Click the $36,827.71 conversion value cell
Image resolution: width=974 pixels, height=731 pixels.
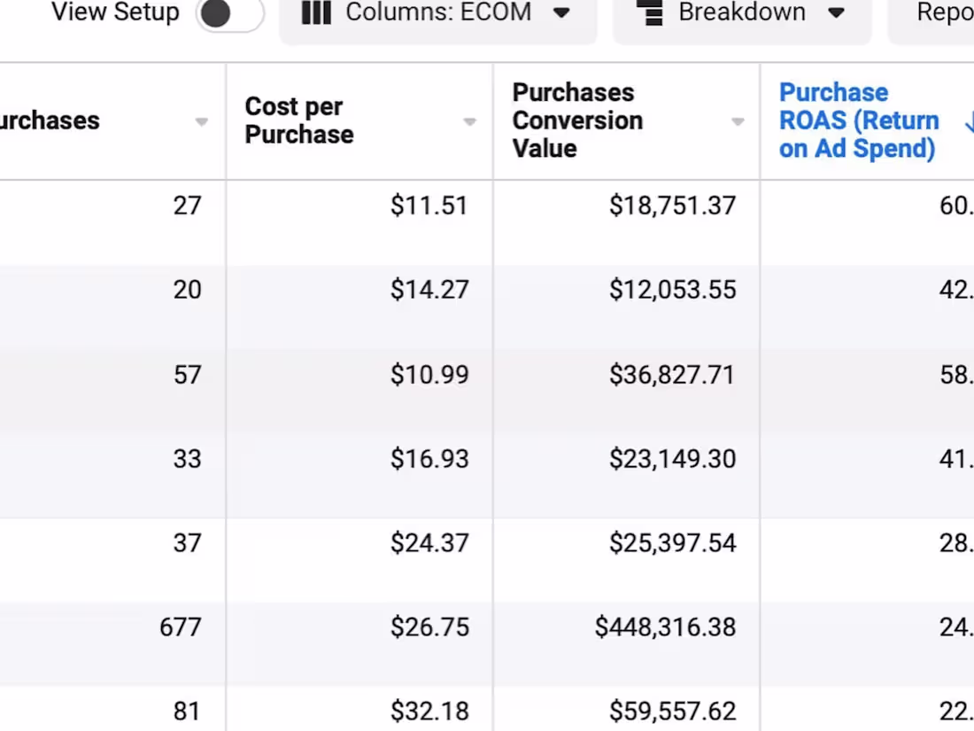[671, 375]
